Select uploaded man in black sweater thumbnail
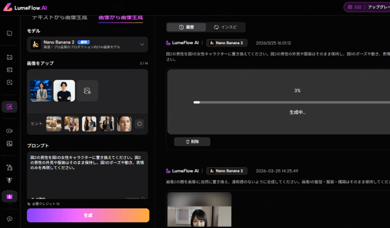 point(64,91)
